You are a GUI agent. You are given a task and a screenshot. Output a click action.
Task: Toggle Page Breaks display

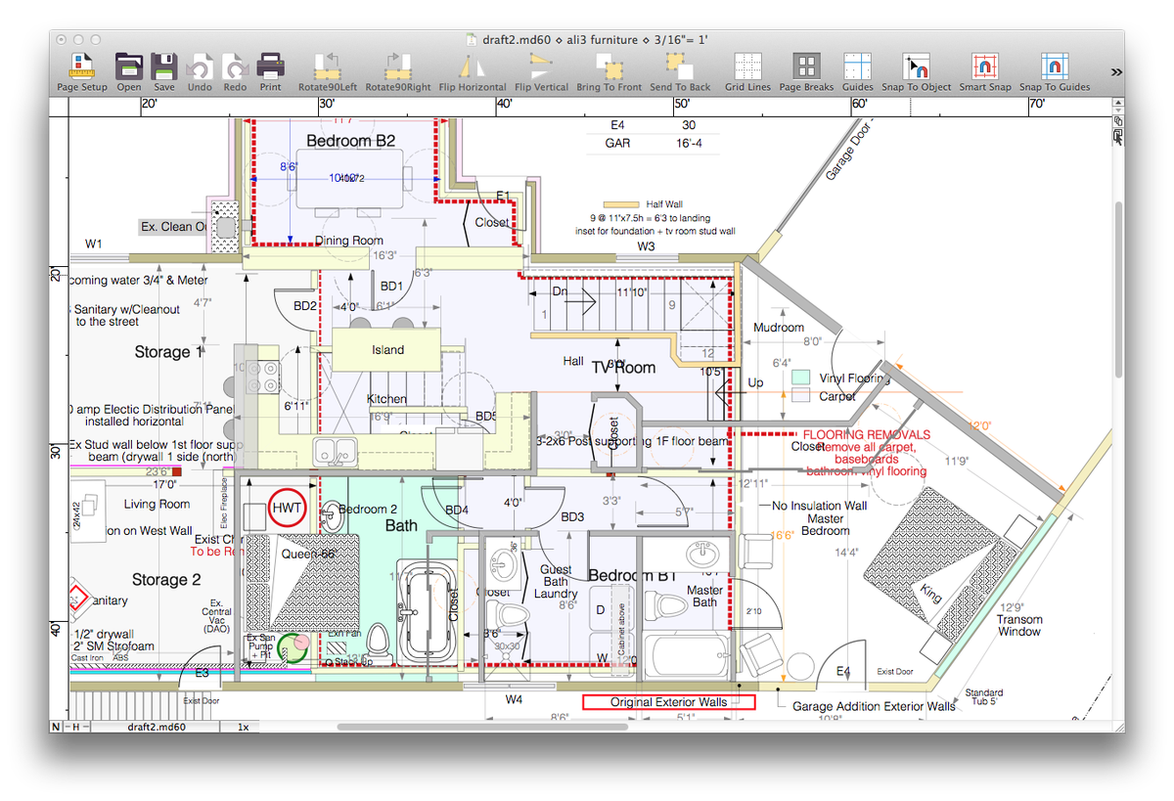[806, 72]
